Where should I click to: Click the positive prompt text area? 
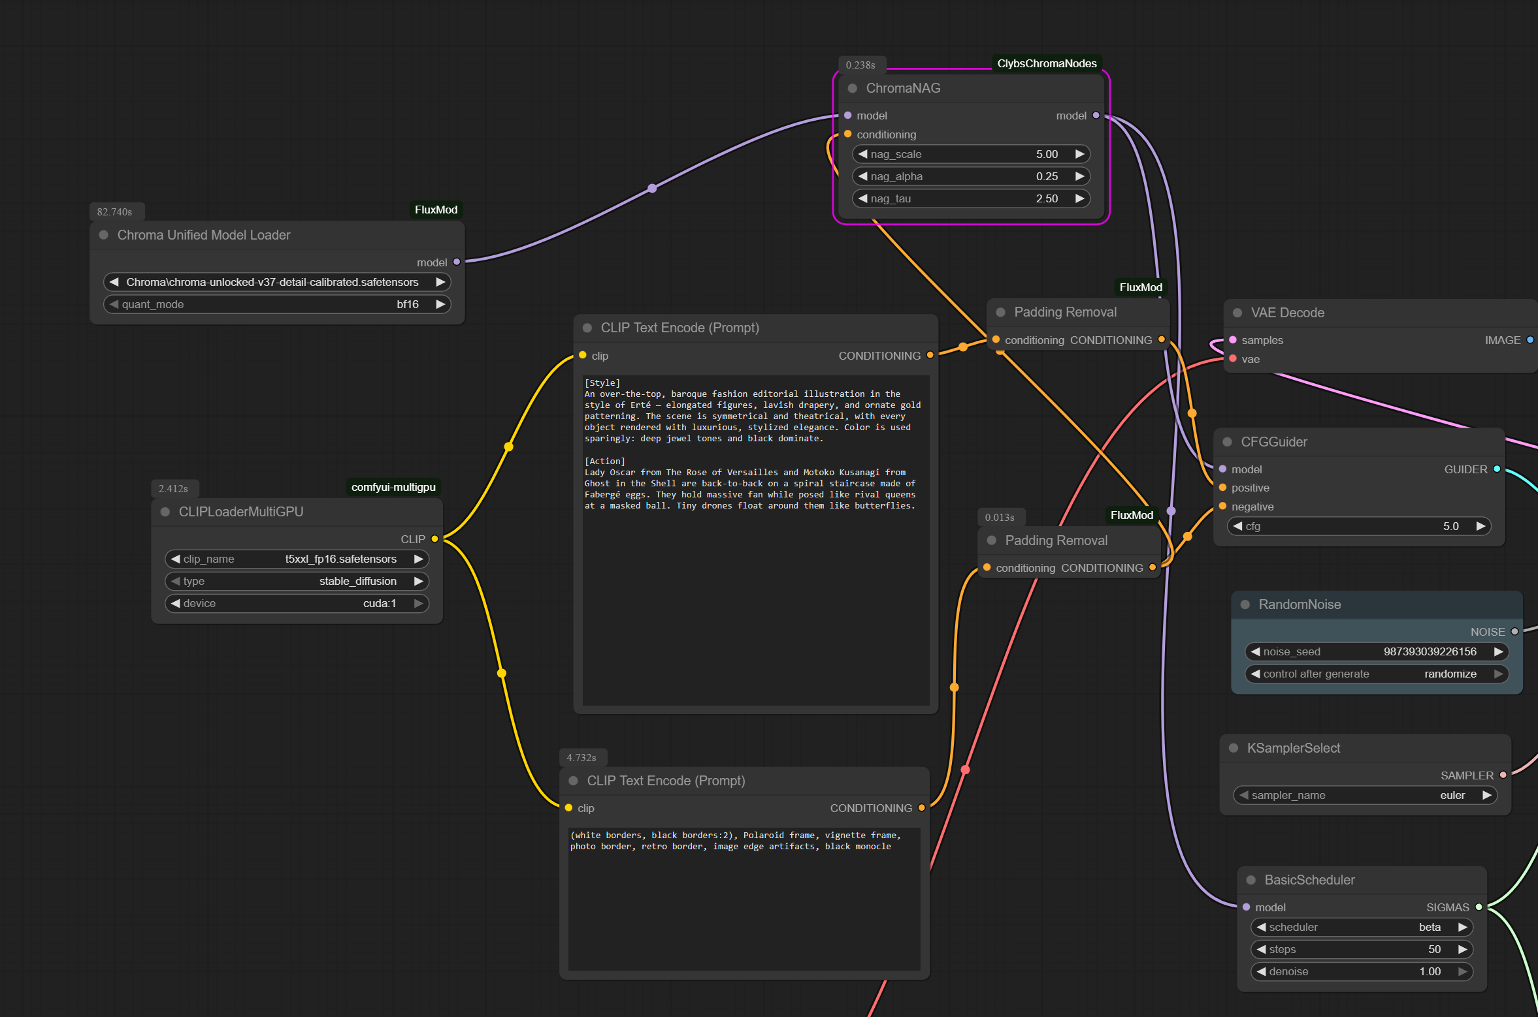point(756,540)
